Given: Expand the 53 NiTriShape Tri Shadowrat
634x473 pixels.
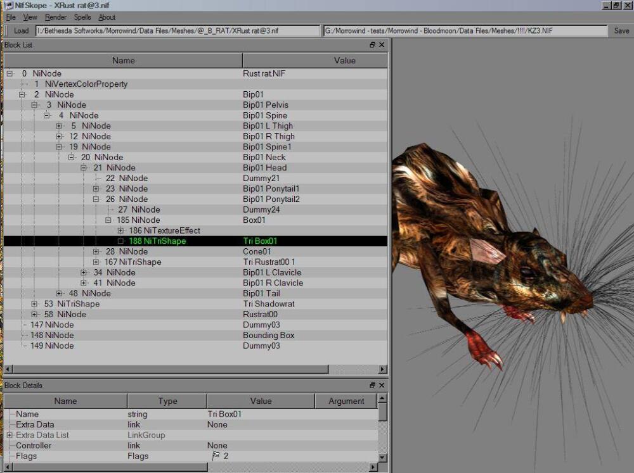Looking at the screenshot, I should [34, 304].
